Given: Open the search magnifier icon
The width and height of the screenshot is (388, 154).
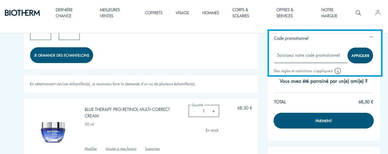Looking at the screenshot, I should (358, 13).
